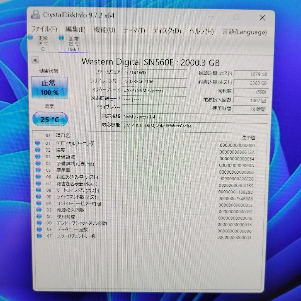Image resolution: width=301 pixels, height=301 pixels.
Task: Toggle the Disk 1 status indicator light
Action: click(61, 38)
